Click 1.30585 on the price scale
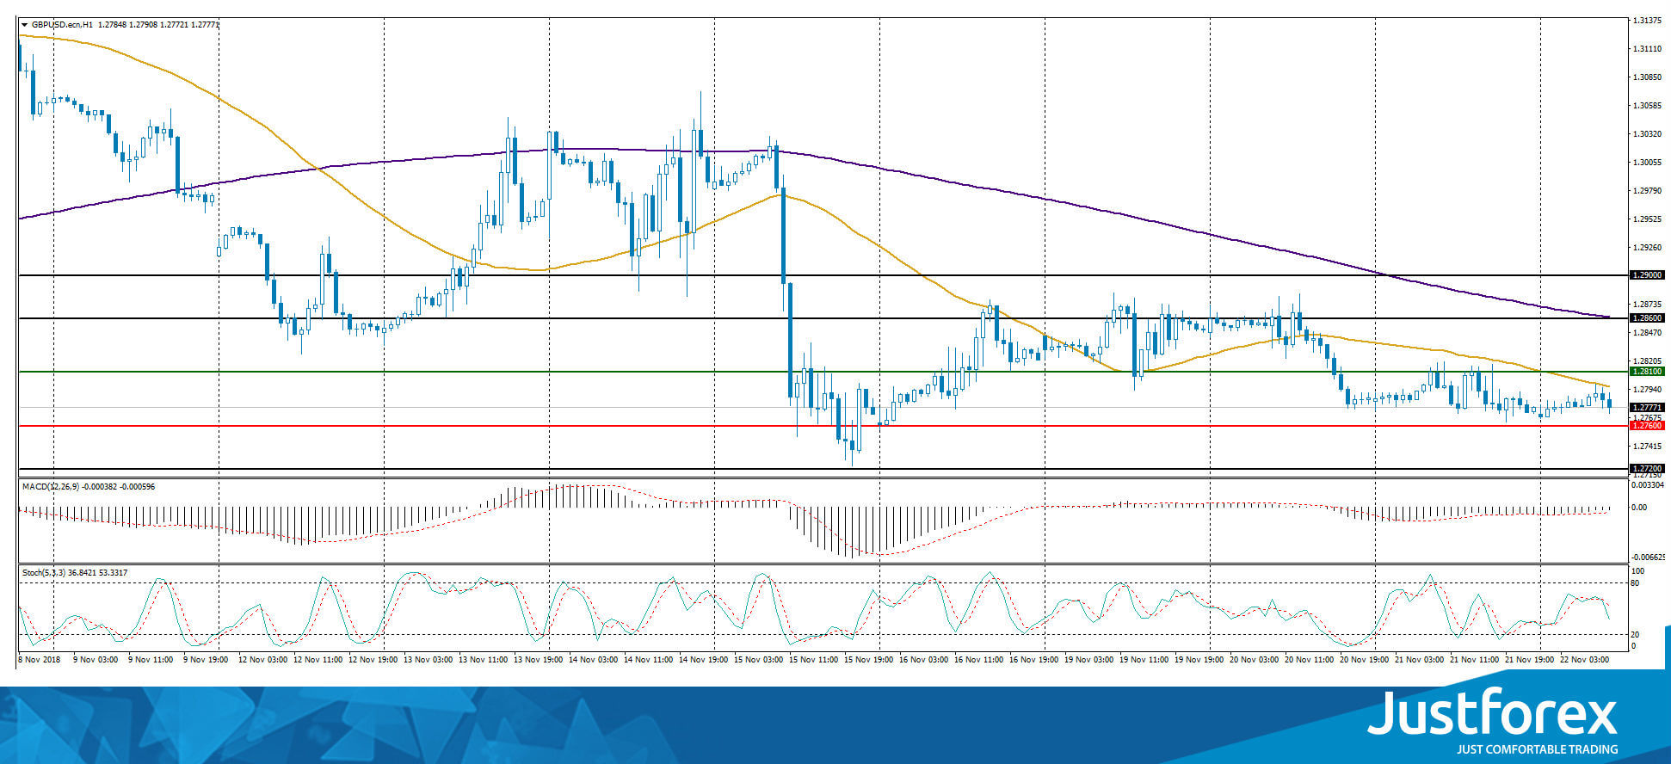Screen dimensions: 1671x764 click(x=1648, y=106)
